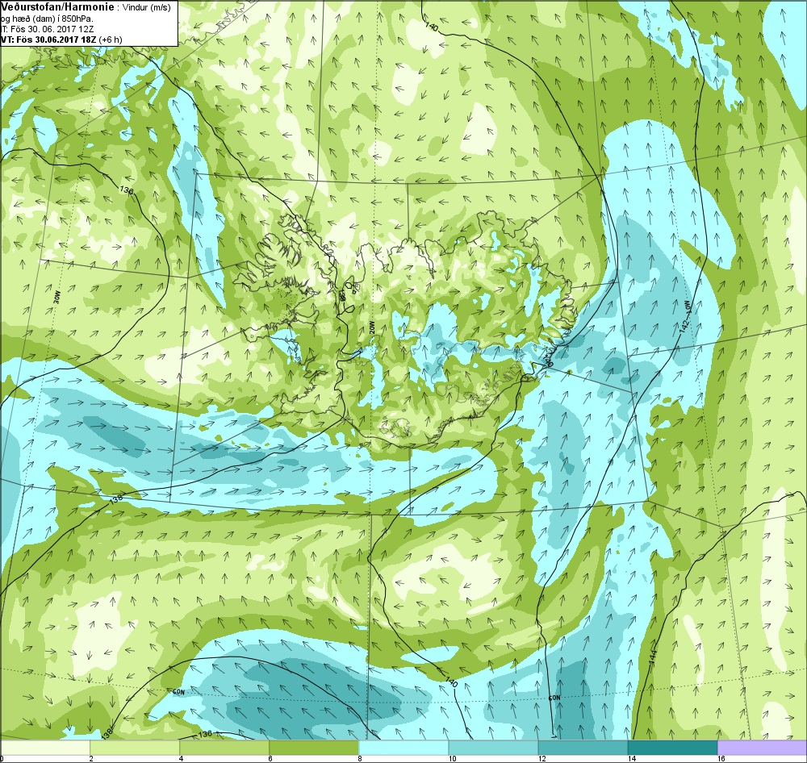Click the "og hæð (dam) í 850hPa." line
Image resolution: width=807 pixels, height=763 pixels.
[48, 19]
